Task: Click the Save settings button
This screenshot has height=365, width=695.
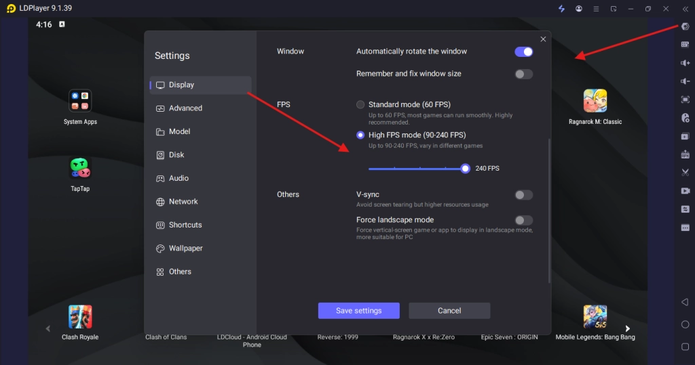Action: (358, 311)
